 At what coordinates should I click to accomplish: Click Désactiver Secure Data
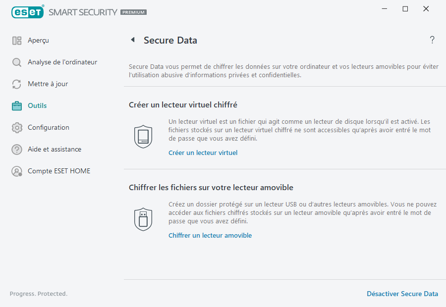pyautogui.click(x=402, y=294)
